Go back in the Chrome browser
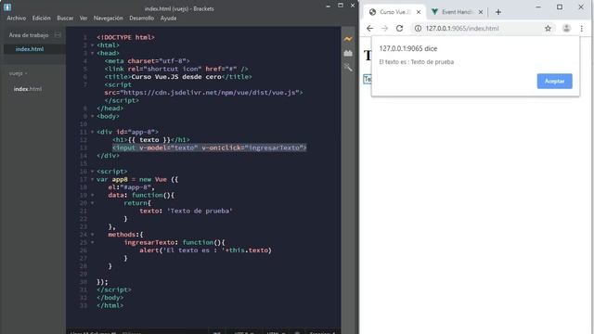 click(x=369, y=29)
